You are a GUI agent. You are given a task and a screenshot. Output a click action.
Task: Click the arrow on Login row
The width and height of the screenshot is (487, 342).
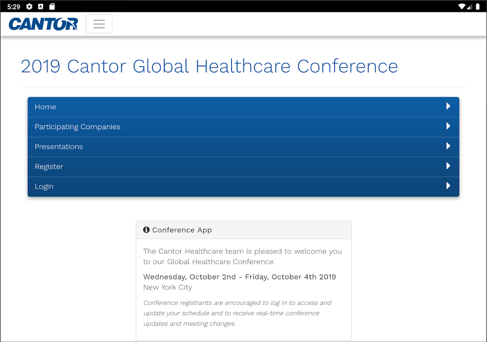448,186
